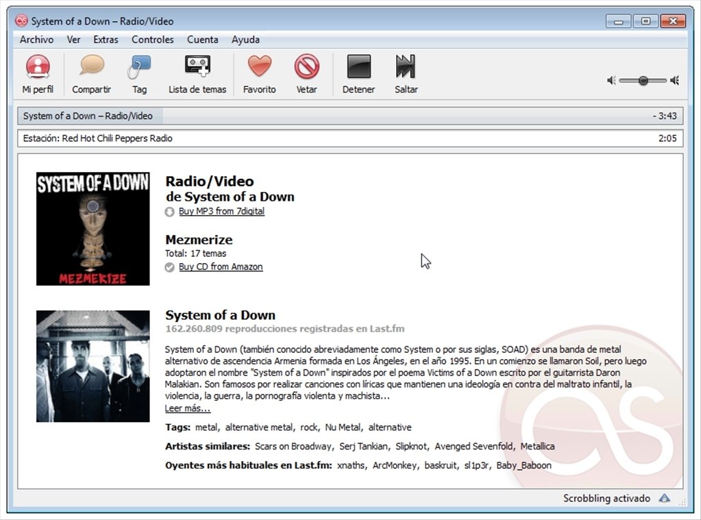Open the metal tag link
Screen dimensions: 701x520
(x=206, y=428)
